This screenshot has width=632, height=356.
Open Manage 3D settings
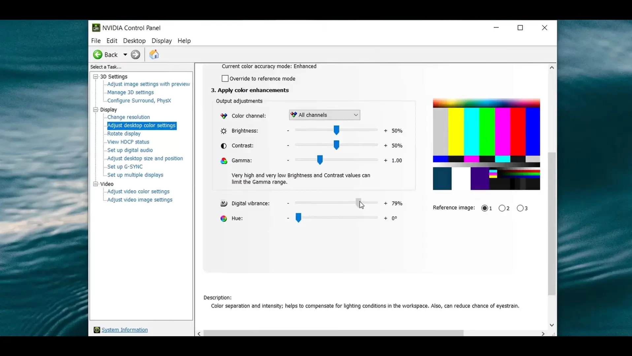[130, 93]
